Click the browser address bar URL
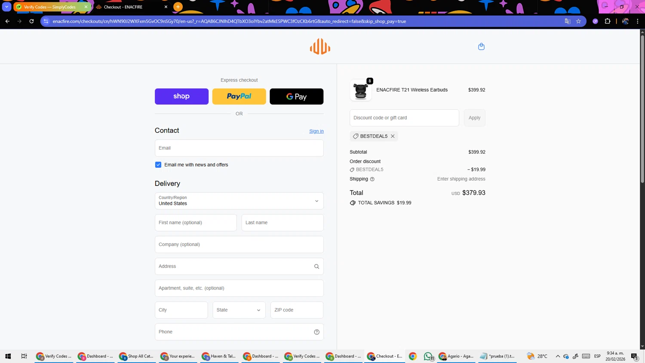Viewport: 645px width, 363px height. pyautogui.click(x=229, y=21)
